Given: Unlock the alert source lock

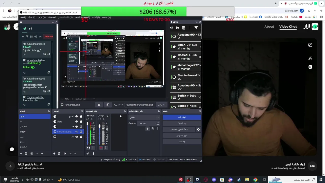Looking at the screenshot, I should pos(81,121).
